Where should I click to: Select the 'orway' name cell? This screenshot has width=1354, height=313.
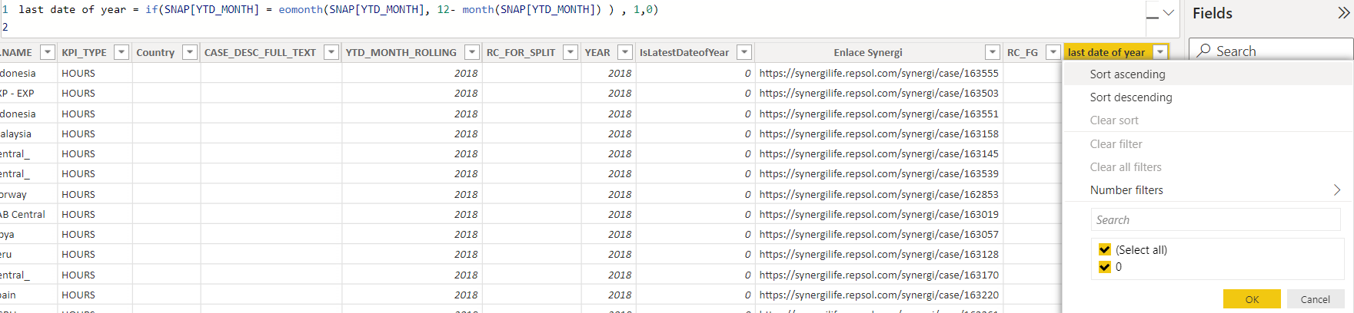(28, 194)
